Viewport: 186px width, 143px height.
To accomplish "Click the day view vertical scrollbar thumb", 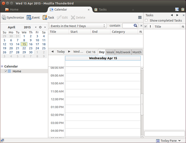I will coord(142,104).
